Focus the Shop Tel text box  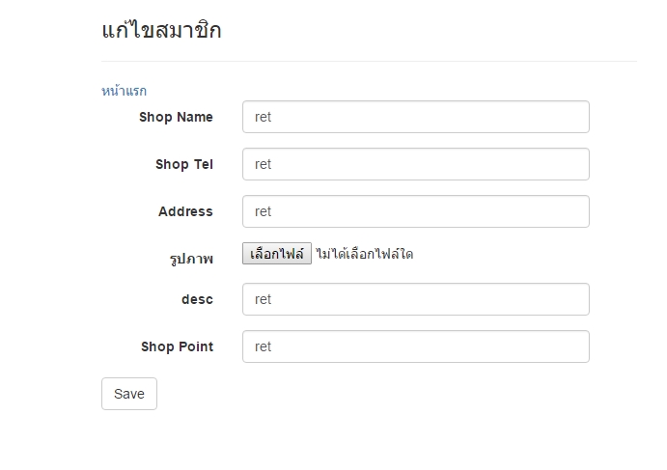click(415, 164)
